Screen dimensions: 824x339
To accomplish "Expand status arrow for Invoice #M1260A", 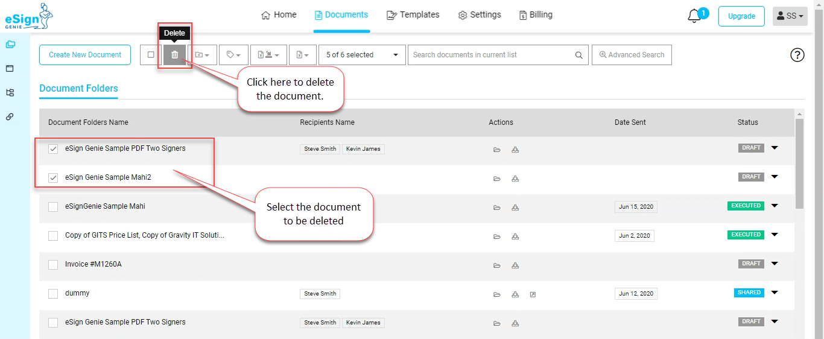I will click(x=775, y=264).
